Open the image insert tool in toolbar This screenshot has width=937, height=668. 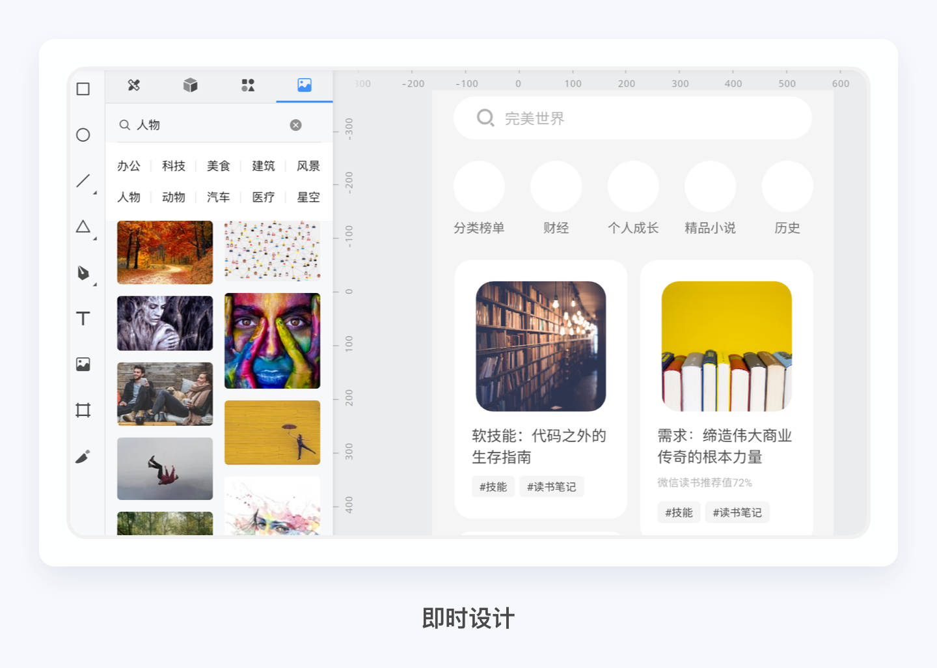(83, 364)
